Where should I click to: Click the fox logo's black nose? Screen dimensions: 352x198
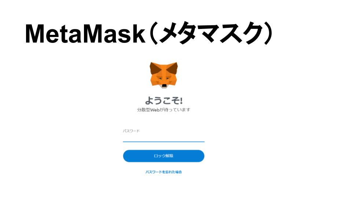(x=164, y=85)
